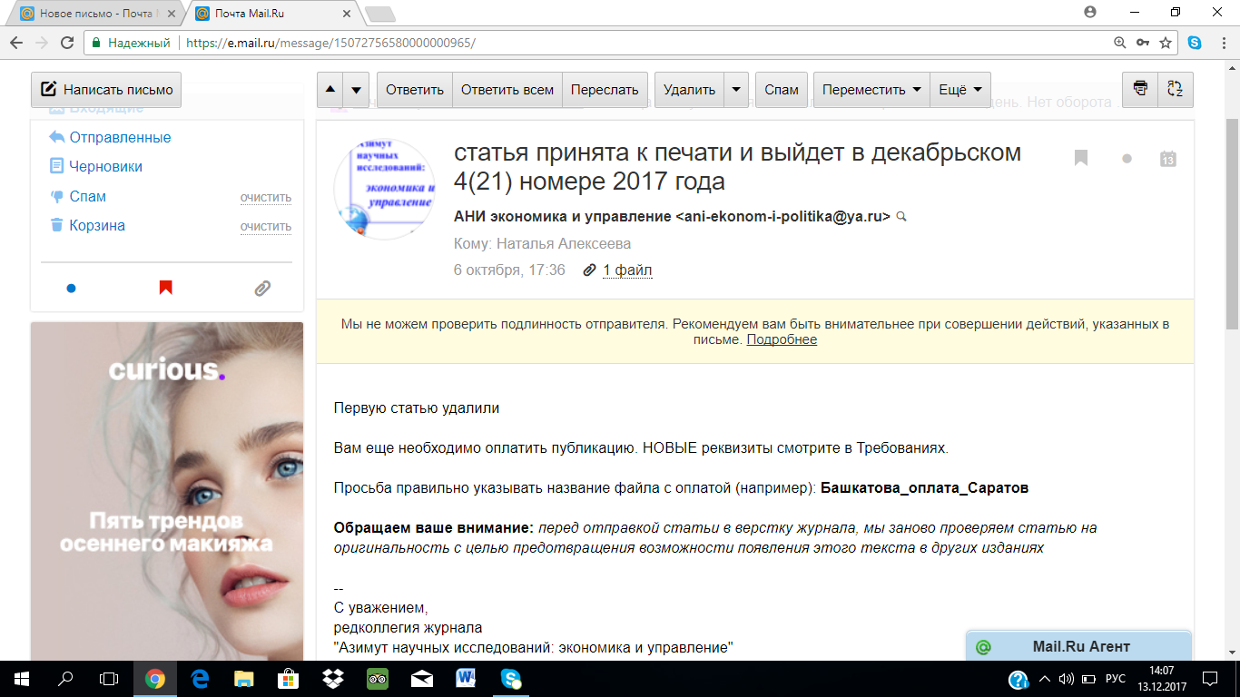This screenshot has height=697, width=1240.
Task: Go to previous message with up arrow
Action: pyautogui.click(x=330, y=90)
